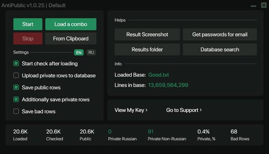Import combo From Clipboard
The width and height of the screenshot is (269, 154).
click(71, 38)
